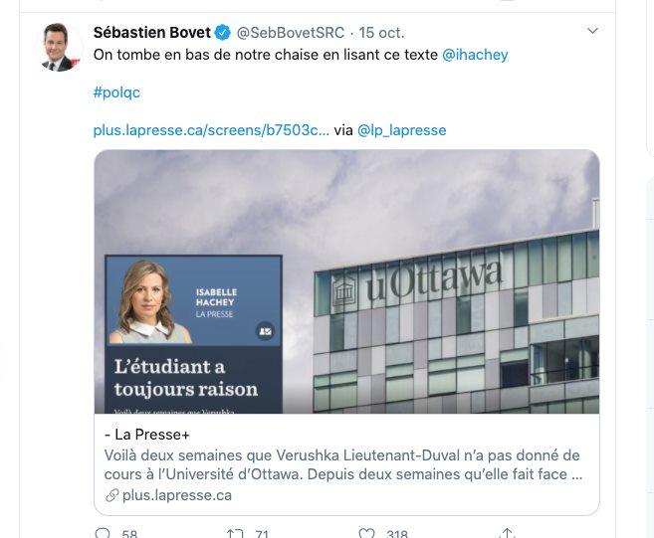Click the contact author icon on inset
This screenshot has height=538, width=654.
point(265,331)
